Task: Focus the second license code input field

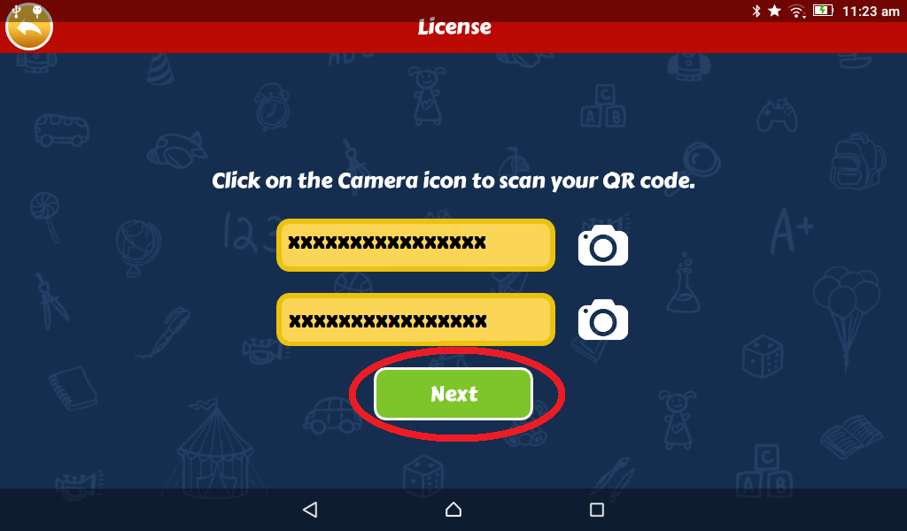Action: (416, 319)
